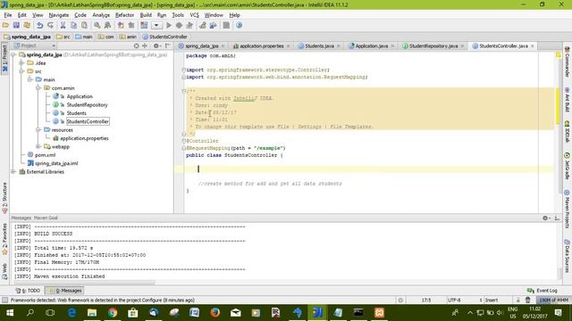
Task: Fold the imports block in the editor gutter
Action: [x=184, y=70]
